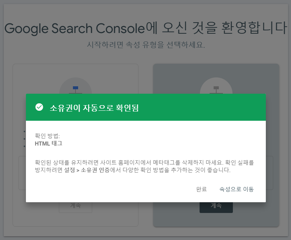Click the '확인 방법:' label

pyautogui.click(x=47, y=136)
